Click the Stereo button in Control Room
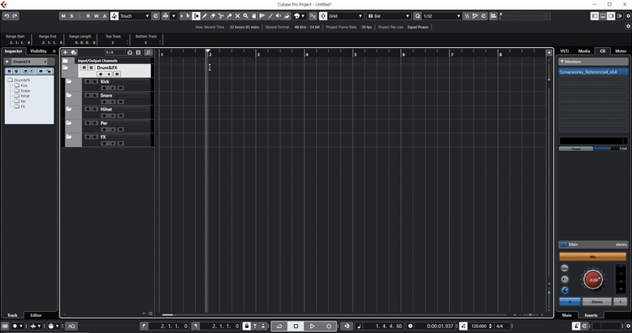The width and height of the screenshot is (632, 333). 596,301
